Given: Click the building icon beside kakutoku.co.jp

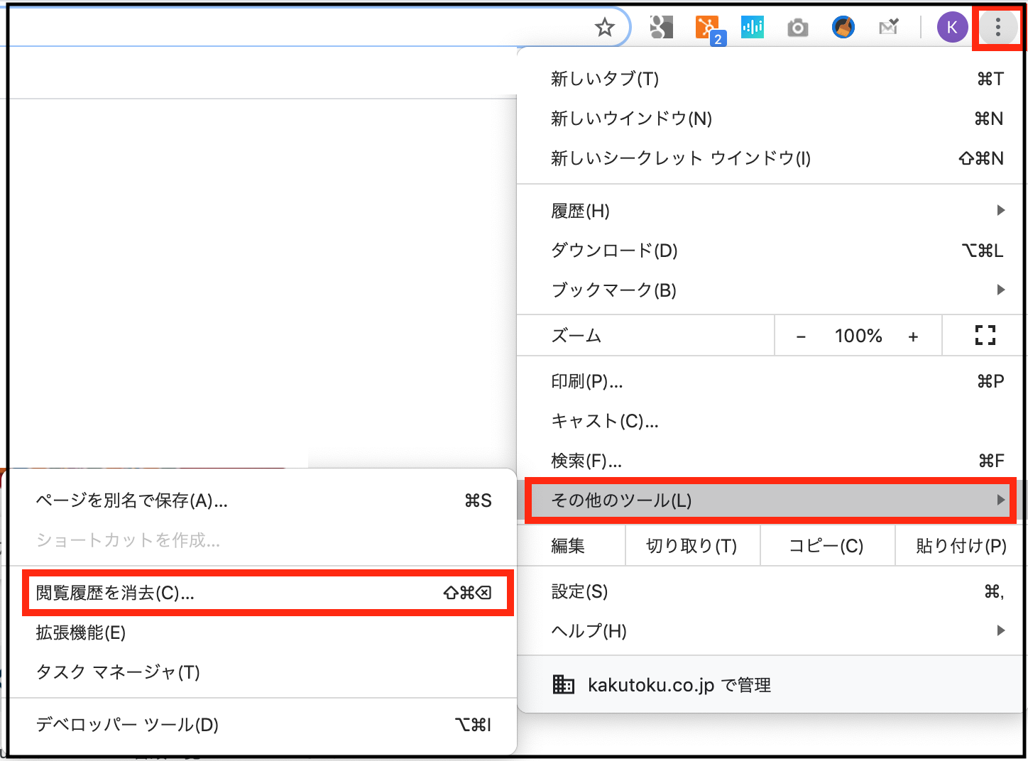Looking at the screenshot, I should pos(564,684).
